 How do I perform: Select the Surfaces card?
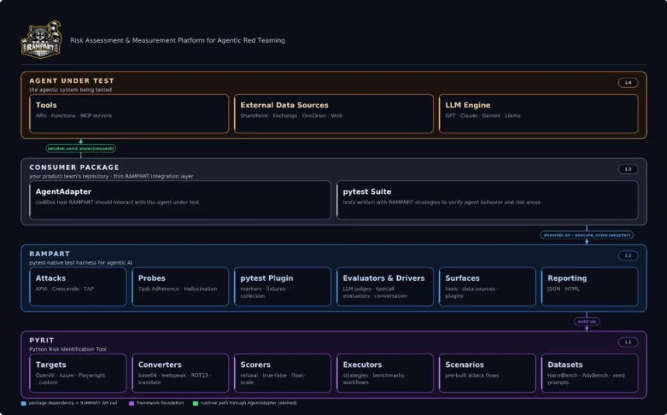coord(487,286)
